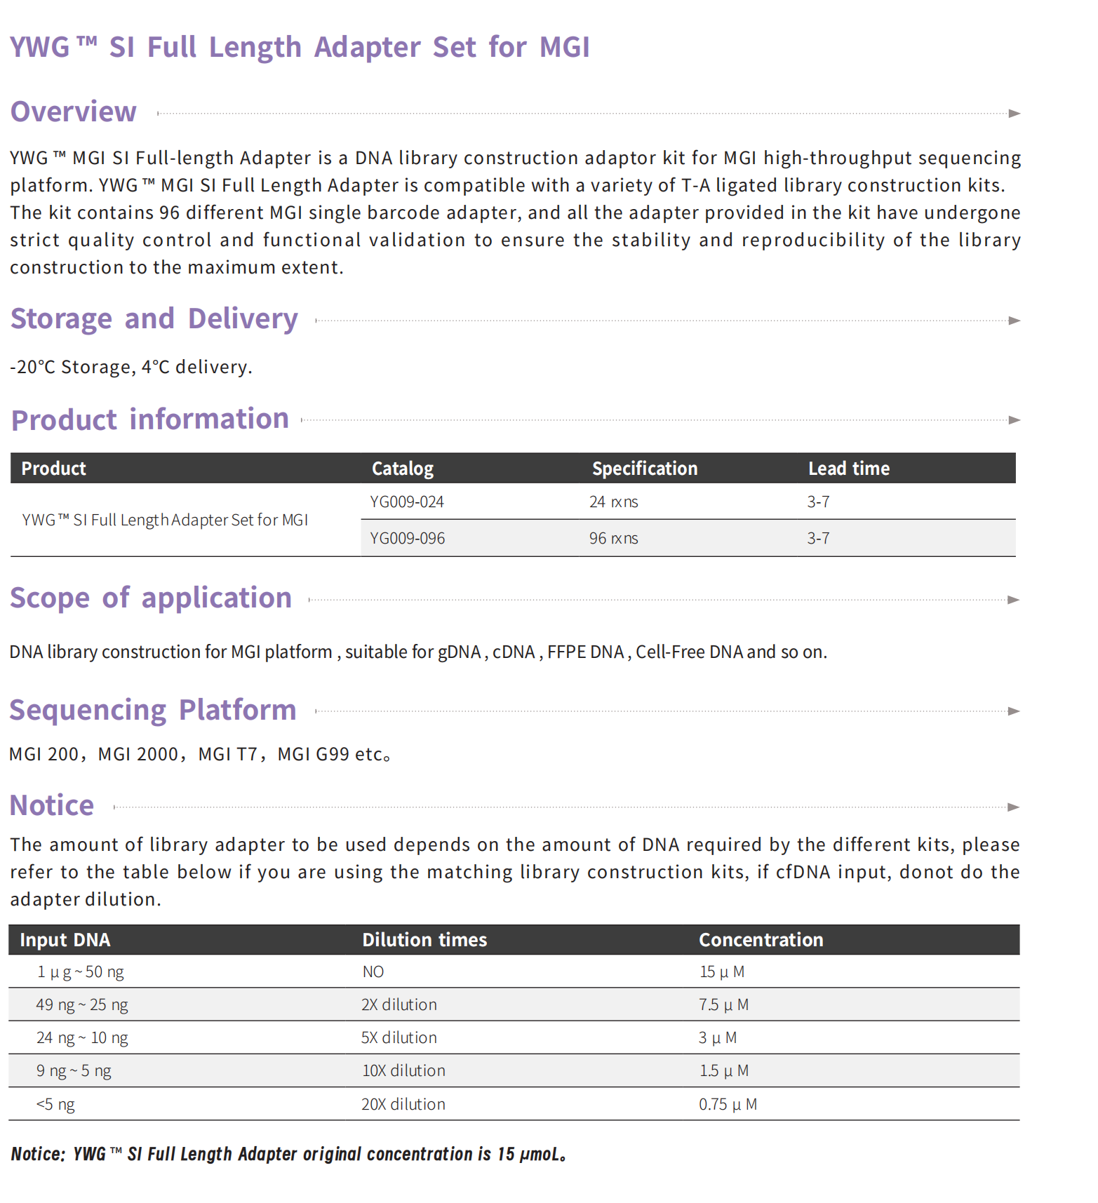Image resolution: width=1098 pixels, height=1203 pixels.
Task: Click the 'Notice' section heading
Action: coord(52,805)
